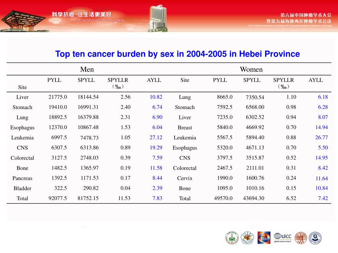338x253 pixels.
Task: Click the green anti-cancer association logo
Action: pyautogui.click(x=232, y=238)
